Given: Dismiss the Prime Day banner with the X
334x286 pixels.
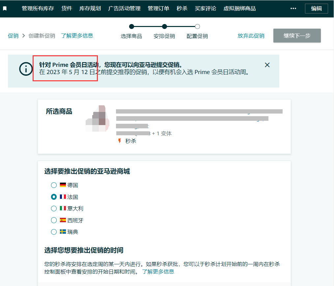Looking at the screenshot, I should (x=267, y=65).
